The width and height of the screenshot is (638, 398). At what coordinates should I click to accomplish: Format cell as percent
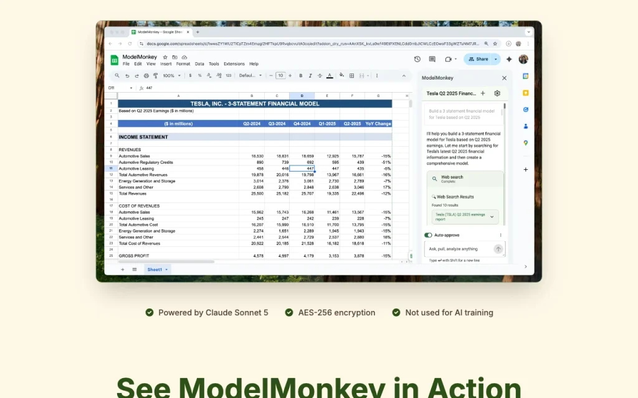click(x=199, y=75)
